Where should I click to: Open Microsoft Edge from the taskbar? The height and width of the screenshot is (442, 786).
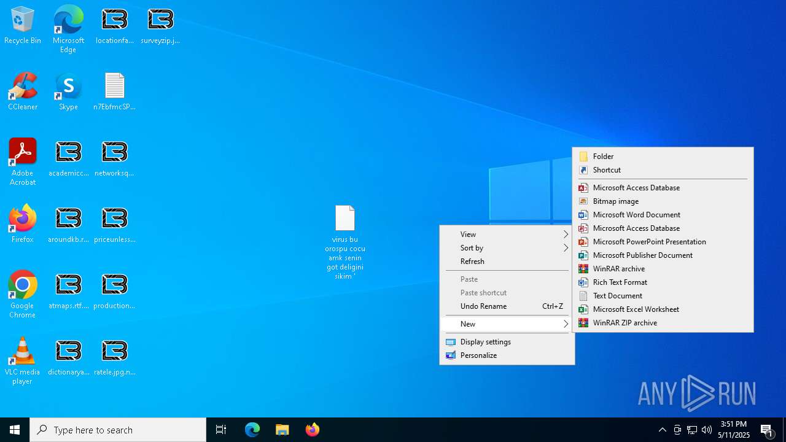[252, 430]
